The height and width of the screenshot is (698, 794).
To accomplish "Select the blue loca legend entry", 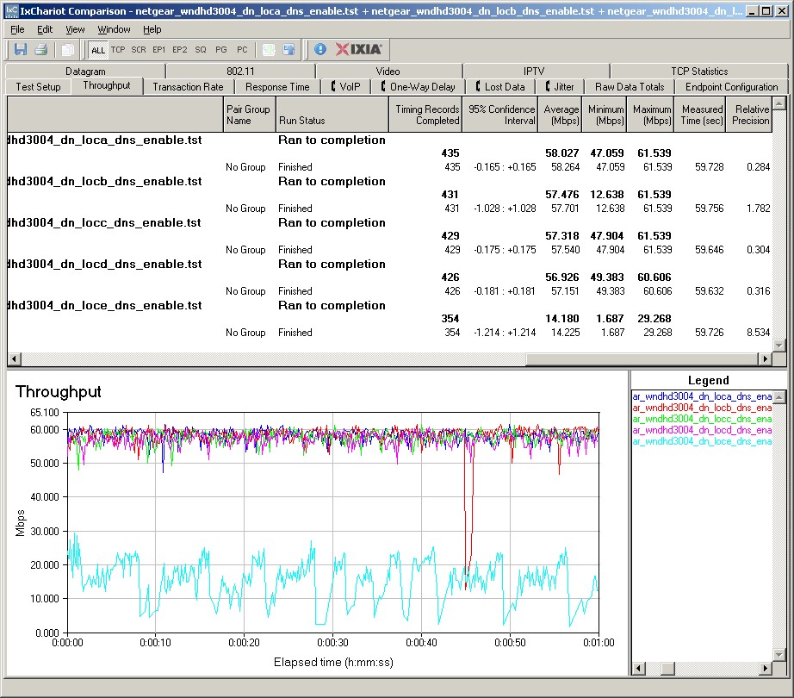I will point(702,396).
